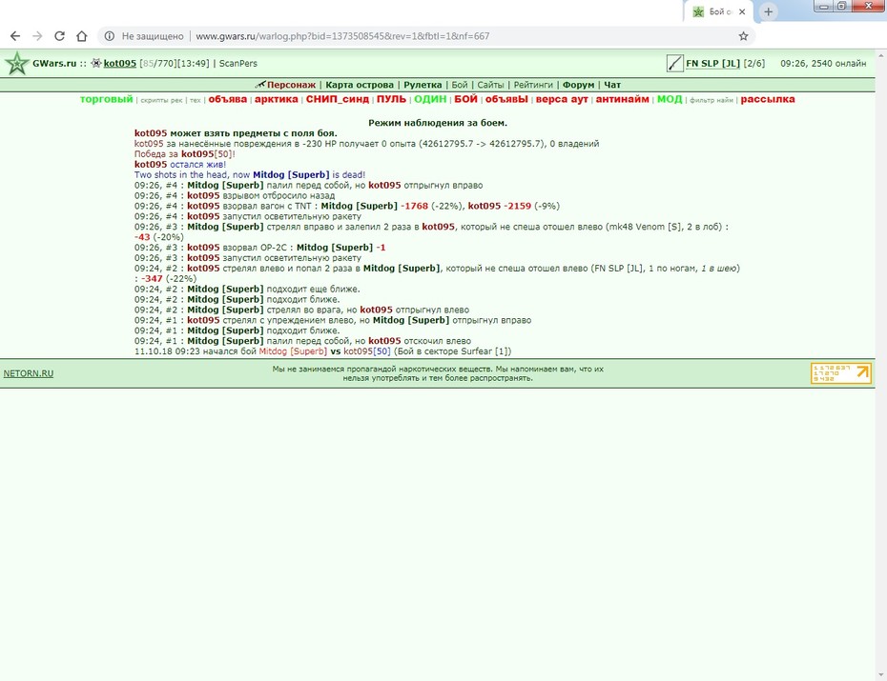887x681 pixels.
Task: Open the Чат menu item
Action: 612,85
